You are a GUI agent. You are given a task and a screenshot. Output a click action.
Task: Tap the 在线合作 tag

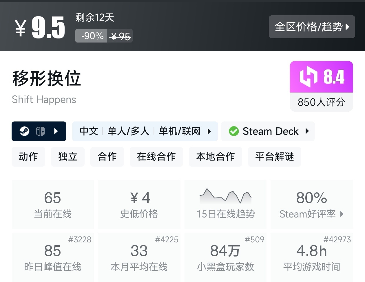(156, 157)
